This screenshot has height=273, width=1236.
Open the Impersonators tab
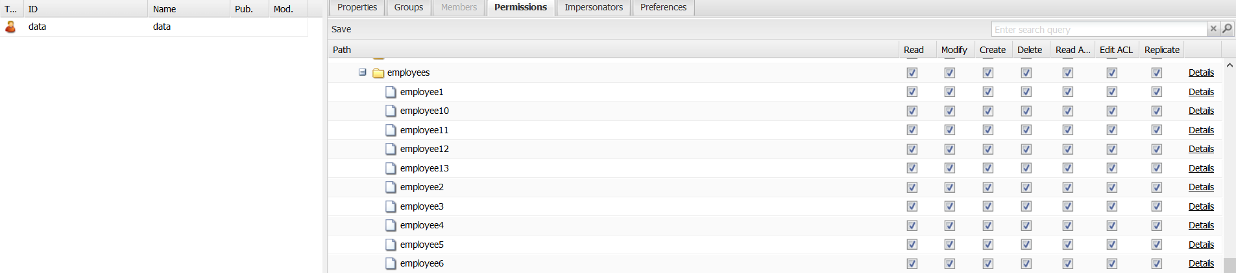click(593, 7)
